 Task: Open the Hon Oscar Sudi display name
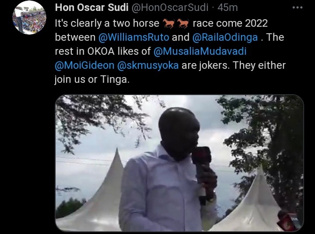[x=91, y=7]
